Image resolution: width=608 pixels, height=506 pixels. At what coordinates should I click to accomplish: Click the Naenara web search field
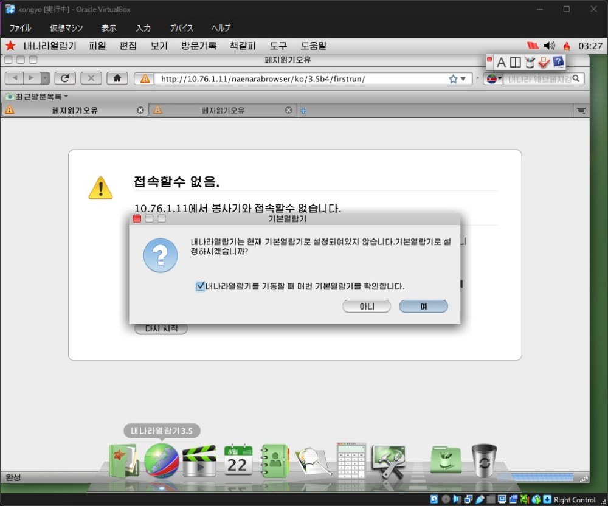pyautogui.click(x=538, y=79)
